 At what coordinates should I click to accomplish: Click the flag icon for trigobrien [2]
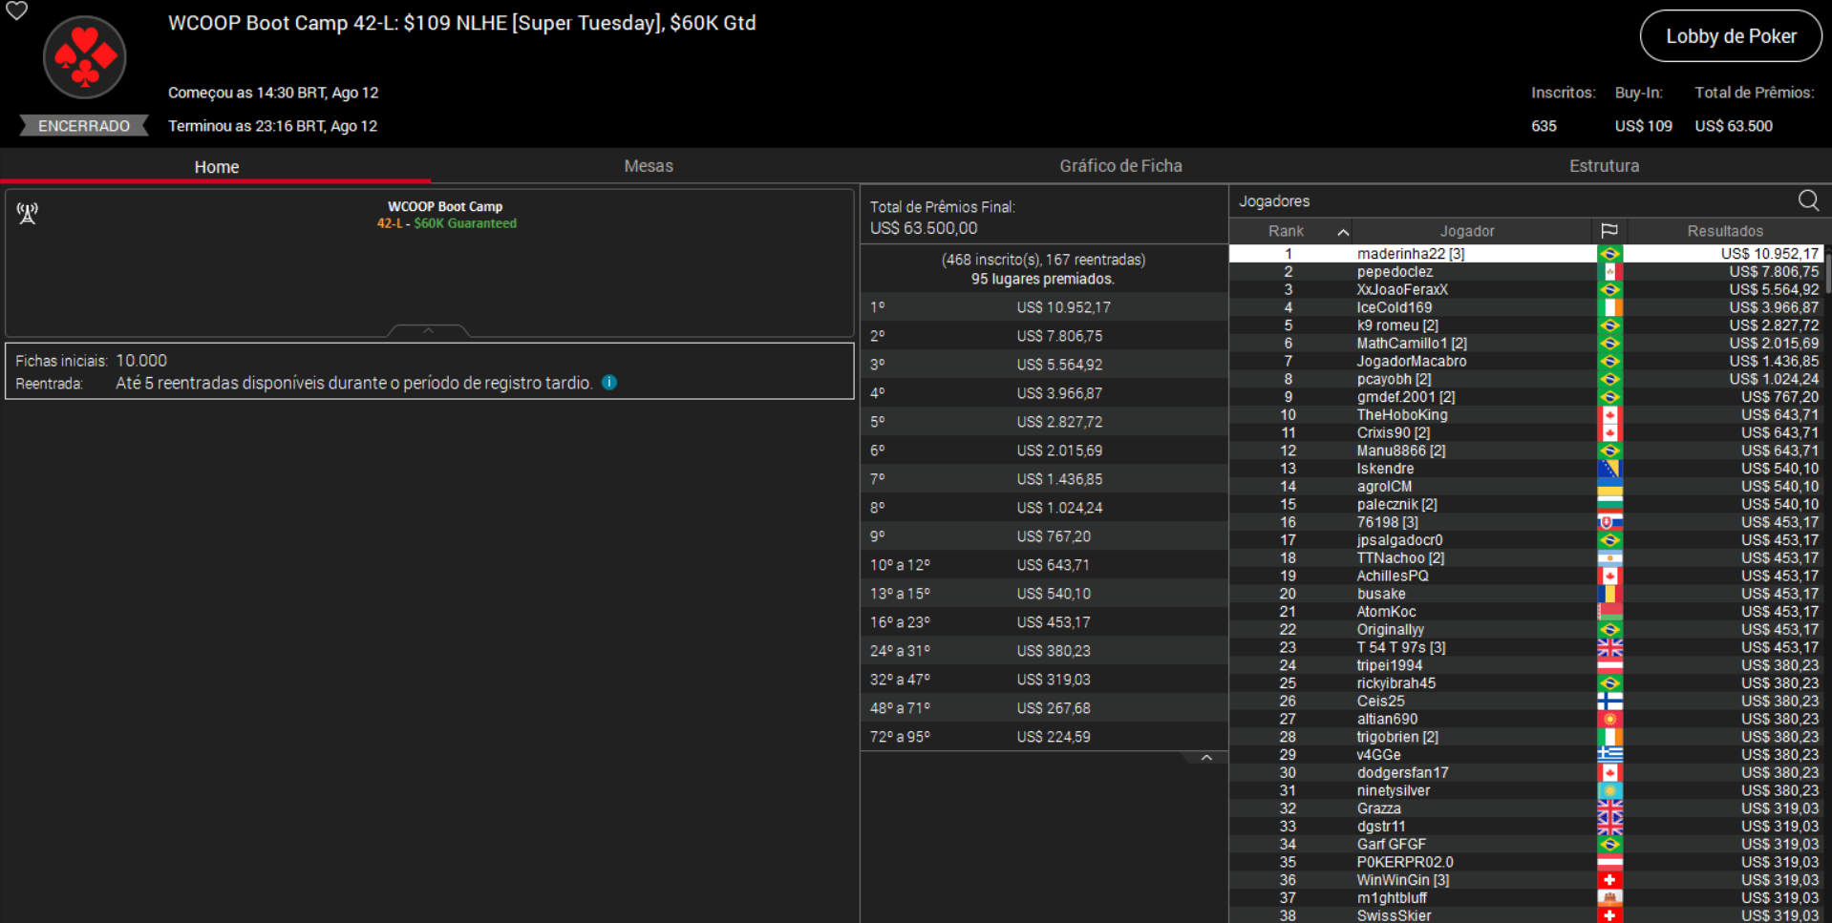point(1609,737)
